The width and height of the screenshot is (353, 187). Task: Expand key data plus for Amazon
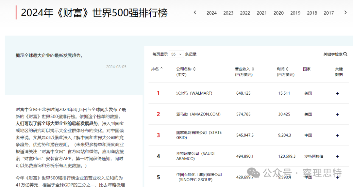[337, 115]
